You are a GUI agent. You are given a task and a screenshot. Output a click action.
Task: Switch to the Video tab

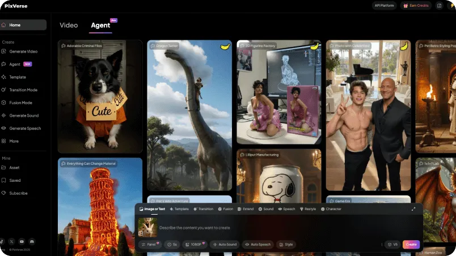(x=69, y=25)
